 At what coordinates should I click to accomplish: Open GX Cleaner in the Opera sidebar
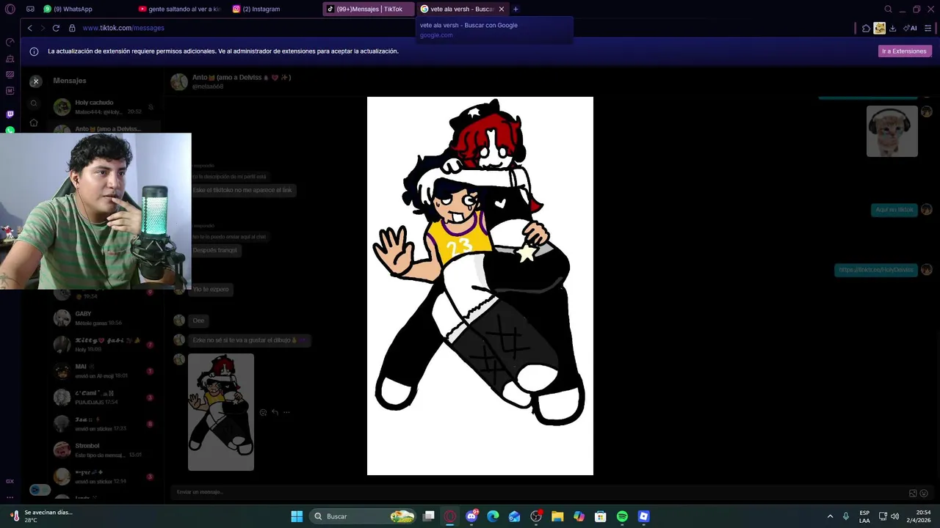point(10,59)
